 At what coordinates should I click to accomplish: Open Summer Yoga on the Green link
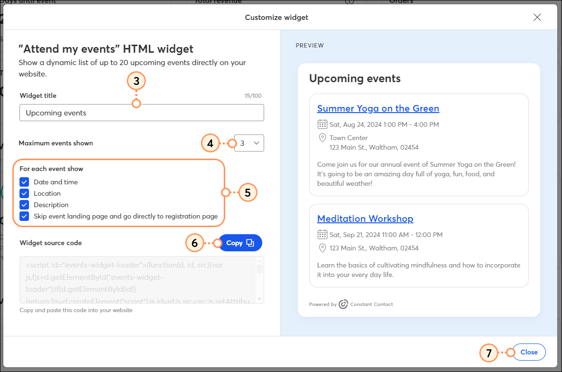click(x=378, y=108)
